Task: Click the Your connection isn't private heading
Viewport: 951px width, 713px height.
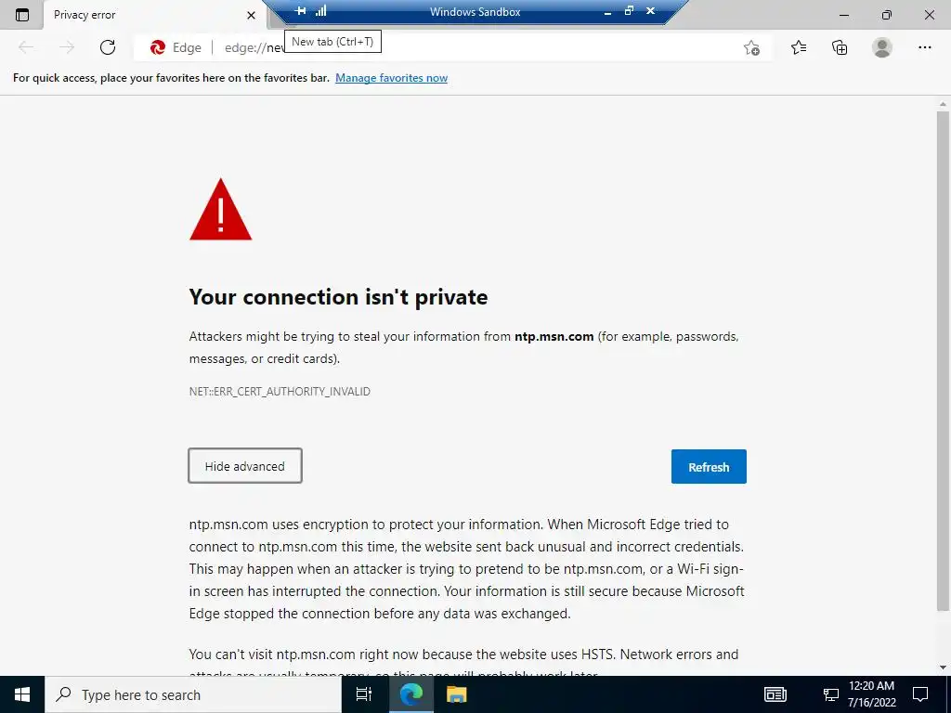Action: (x=338, y=297)
